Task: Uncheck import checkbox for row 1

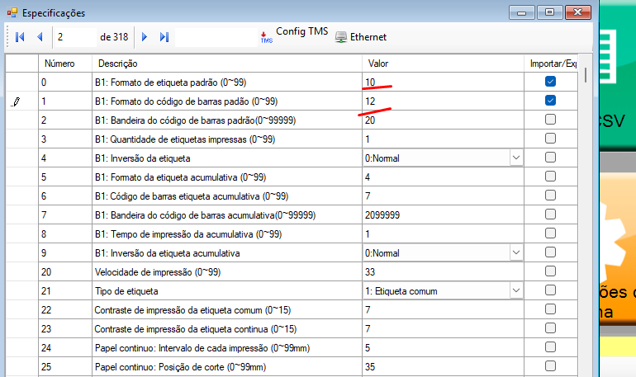Action: 550,101
